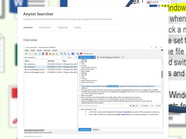
Task: Open the SCREENSHOTS navigation tab
Action: coord(45,27)
